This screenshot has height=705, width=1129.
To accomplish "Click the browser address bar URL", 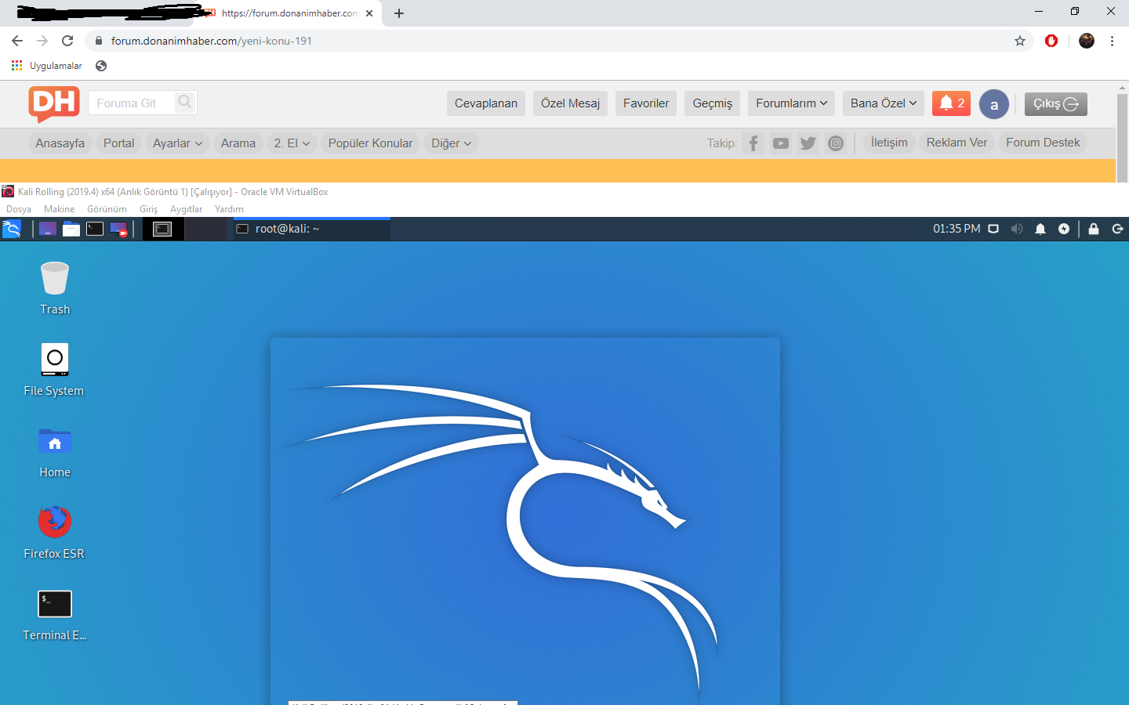I will tap(212, 41).
